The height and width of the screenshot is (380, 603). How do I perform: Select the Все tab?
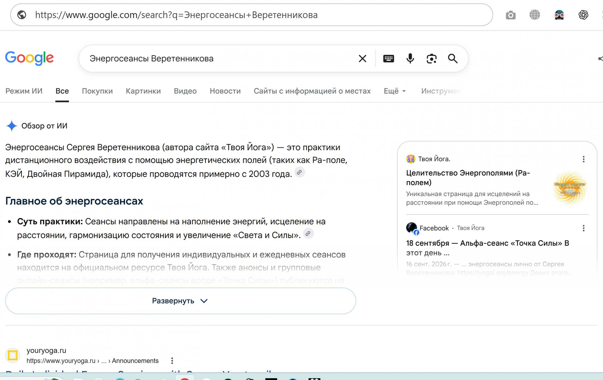(62, 91)
